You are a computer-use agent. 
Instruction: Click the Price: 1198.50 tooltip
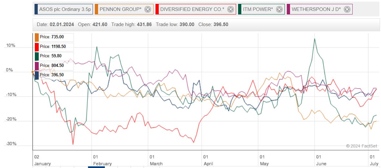(54, 47)
